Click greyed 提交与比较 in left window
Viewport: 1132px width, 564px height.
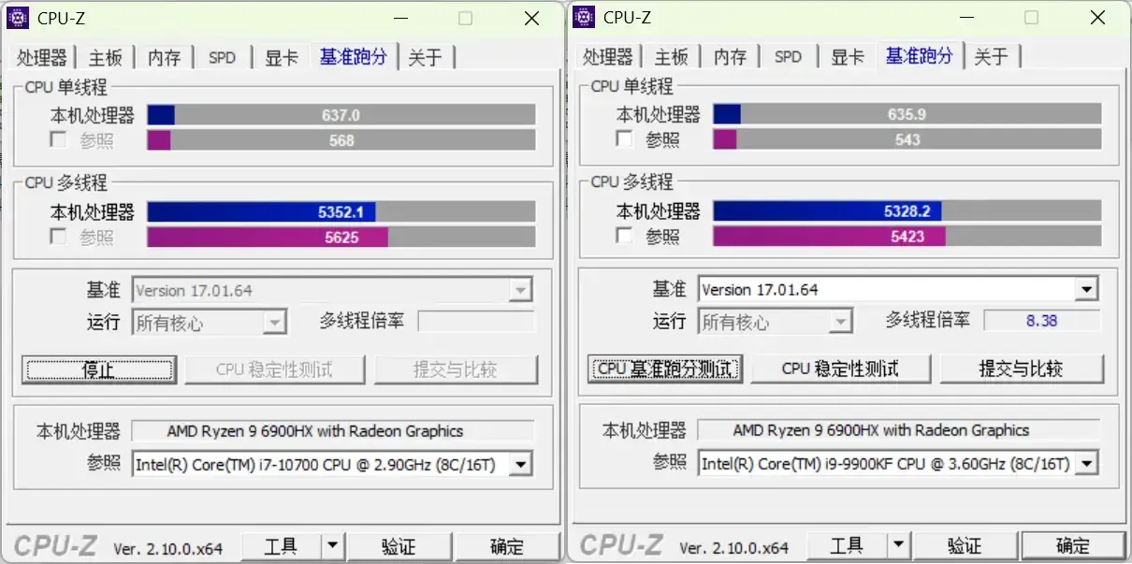tap(456, 369)
